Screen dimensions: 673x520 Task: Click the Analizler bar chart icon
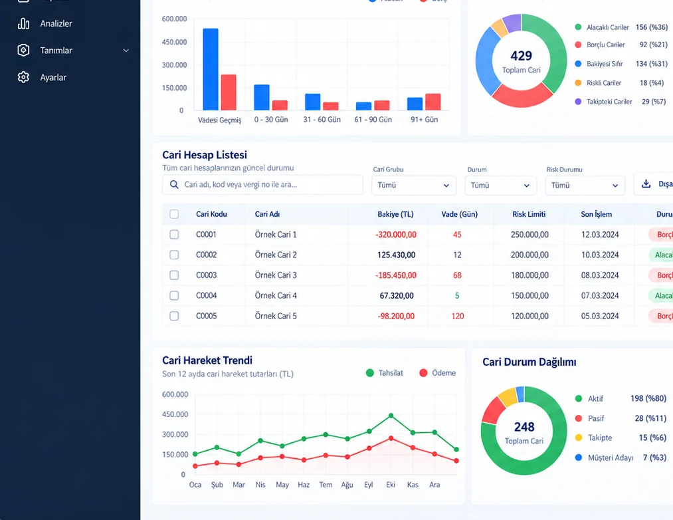click(x=24, y=24)
